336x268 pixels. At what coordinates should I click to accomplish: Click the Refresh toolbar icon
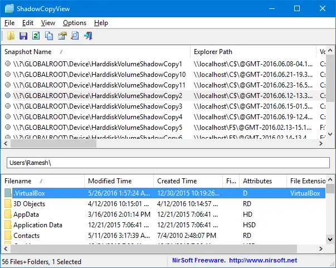tap(36, 36)
